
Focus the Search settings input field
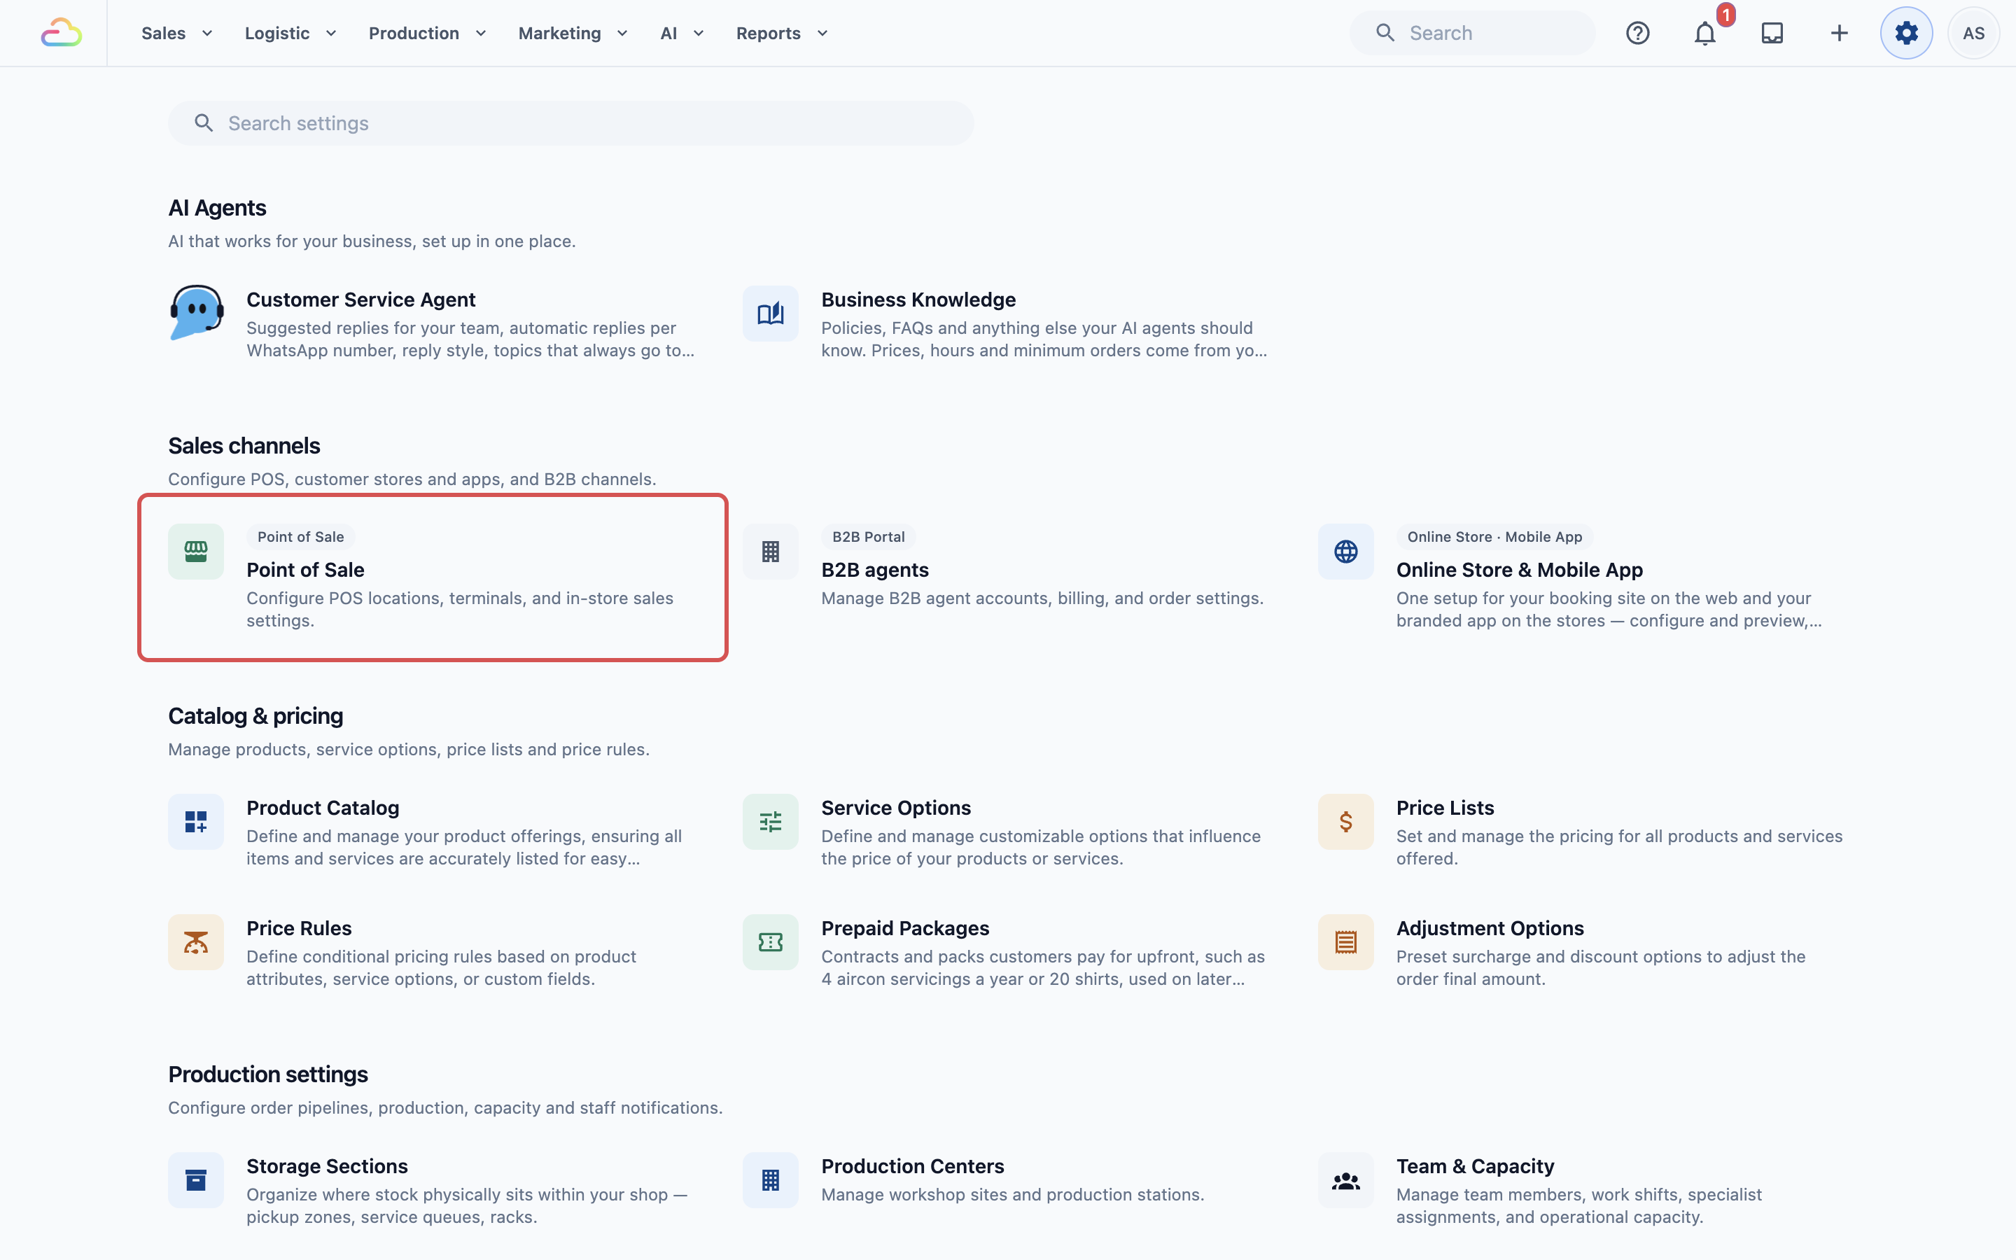[570, 123]
